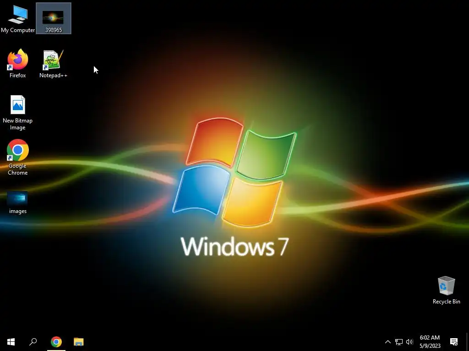Screen dimensions: 469x351
Task: Click the 'New Bitmap Image' label
Action: [18, 124]
